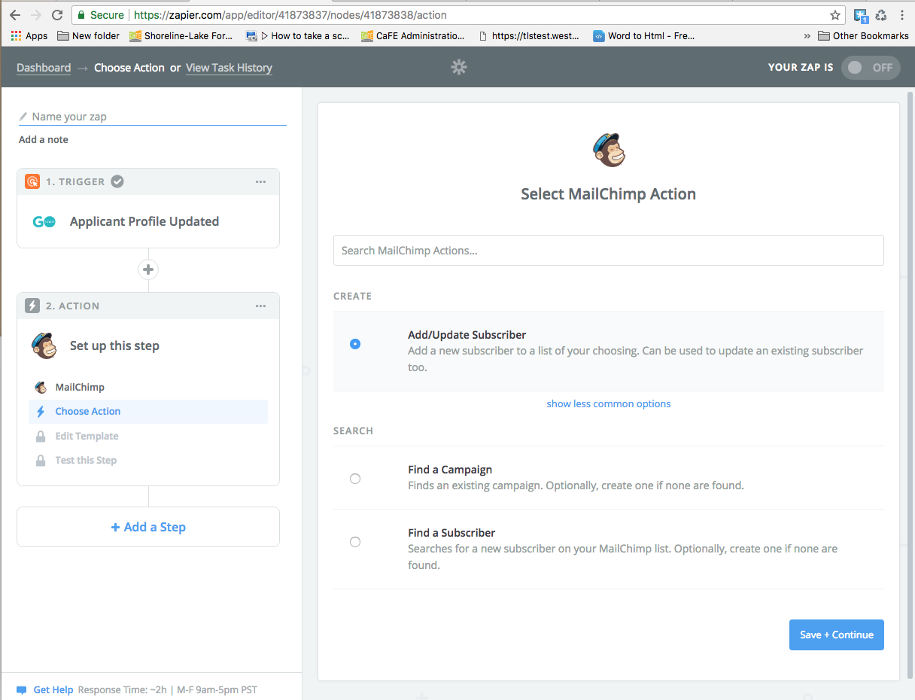
Task: Select Choose Action in step list
Action: click(x=148, y=411)
